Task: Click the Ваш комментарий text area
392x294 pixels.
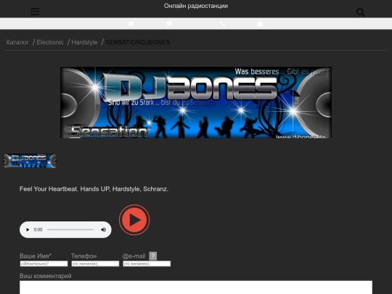Action: pyautogui.click(x=196, y=287)
